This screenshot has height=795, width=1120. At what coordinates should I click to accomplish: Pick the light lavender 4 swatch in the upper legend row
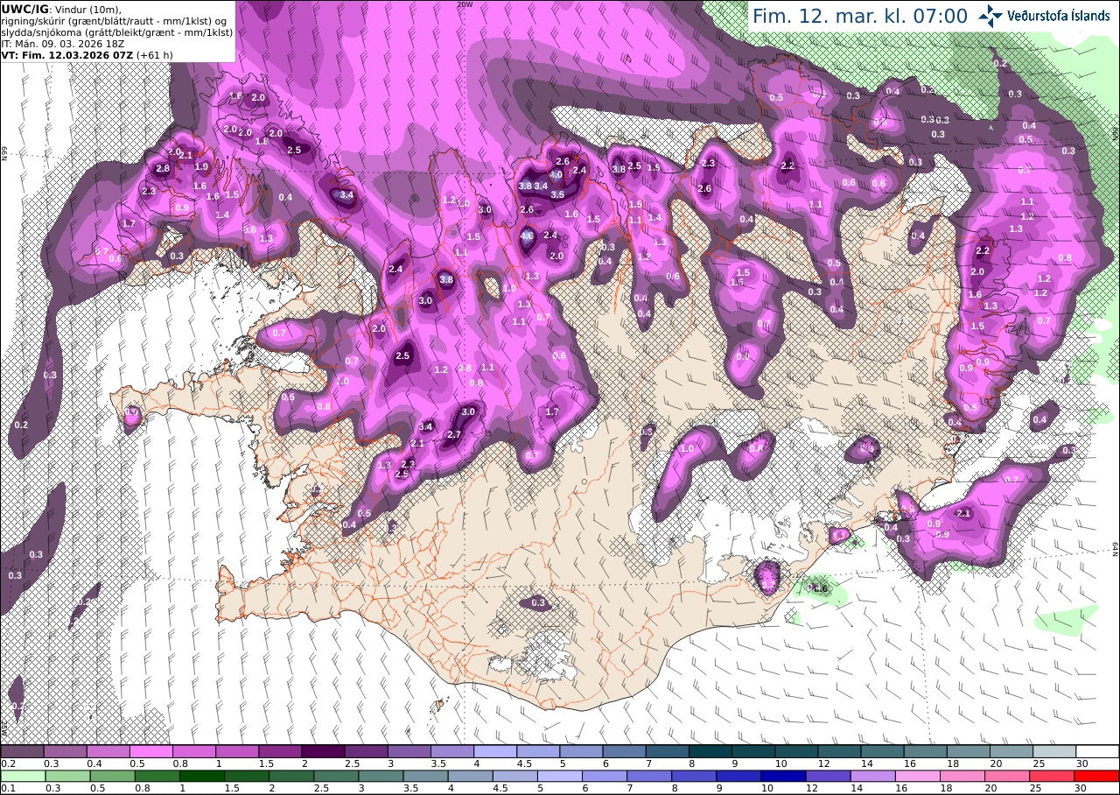pos(495,751)
